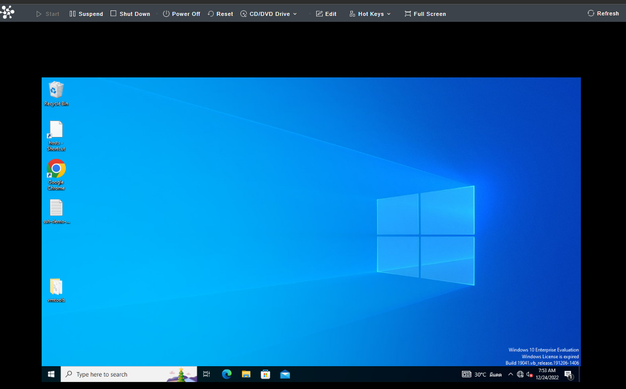Show hidden system tray icons chevron
This screenshot has height=389, width=626.
coord(511,375)
